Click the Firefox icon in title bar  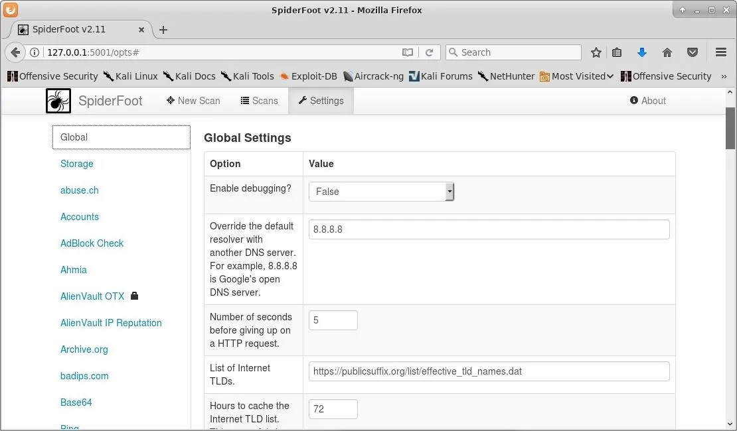(x=11, y=10)
